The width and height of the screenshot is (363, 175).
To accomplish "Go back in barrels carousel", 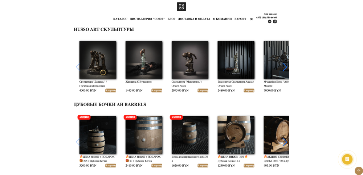I will point(78,142).
